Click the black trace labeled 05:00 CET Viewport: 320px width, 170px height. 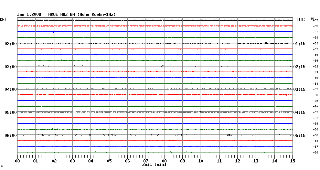pos(155,112)
